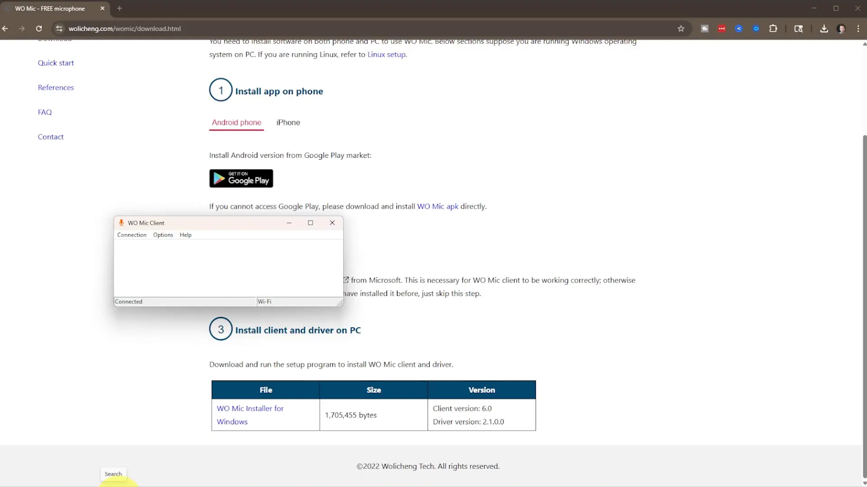This screenshot has height=487, width=867.
Task: Open the Extensions puzzle piece menu
Action: (x=773, y=28)
